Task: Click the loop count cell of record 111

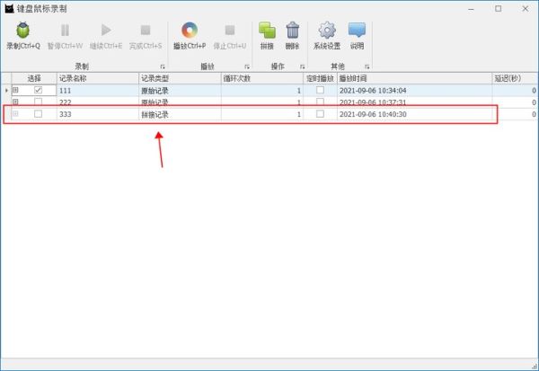Action: [x=262, y=91]
